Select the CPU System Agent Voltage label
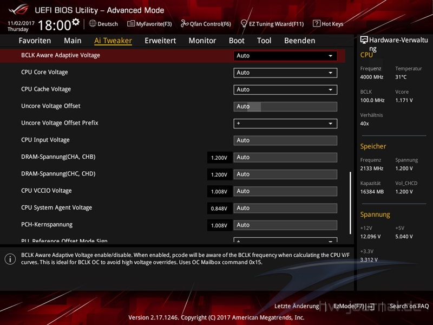This screenshot has height=325, width=433. (57, 207)
